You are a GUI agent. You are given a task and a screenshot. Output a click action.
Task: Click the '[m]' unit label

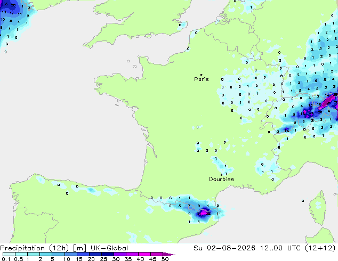(80, 248)
